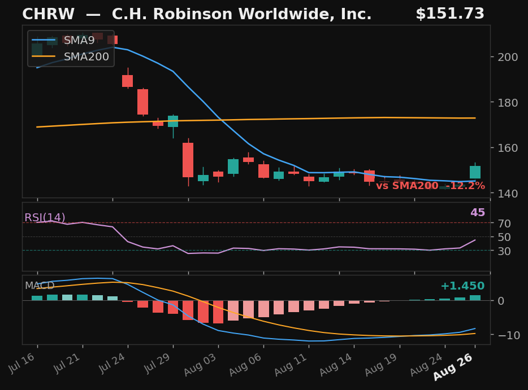Click the Jul 16 date label
Screen dimensions: 528x390
pyautogui.click(x=22, y=363)
